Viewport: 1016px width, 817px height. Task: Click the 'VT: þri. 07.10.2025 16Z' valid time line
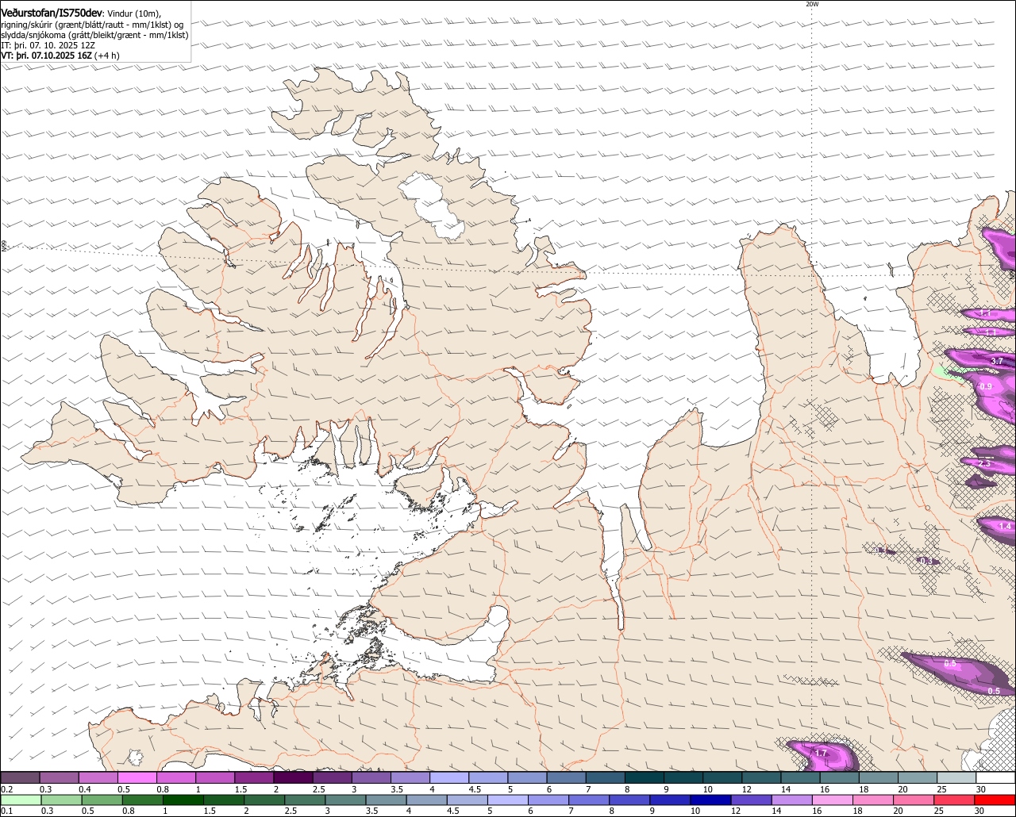point(48,56)
